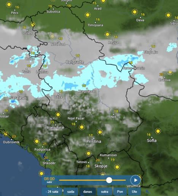Click the Skopje city label
Viewport: 178px width, 196px height.
(x=101, y=166)
